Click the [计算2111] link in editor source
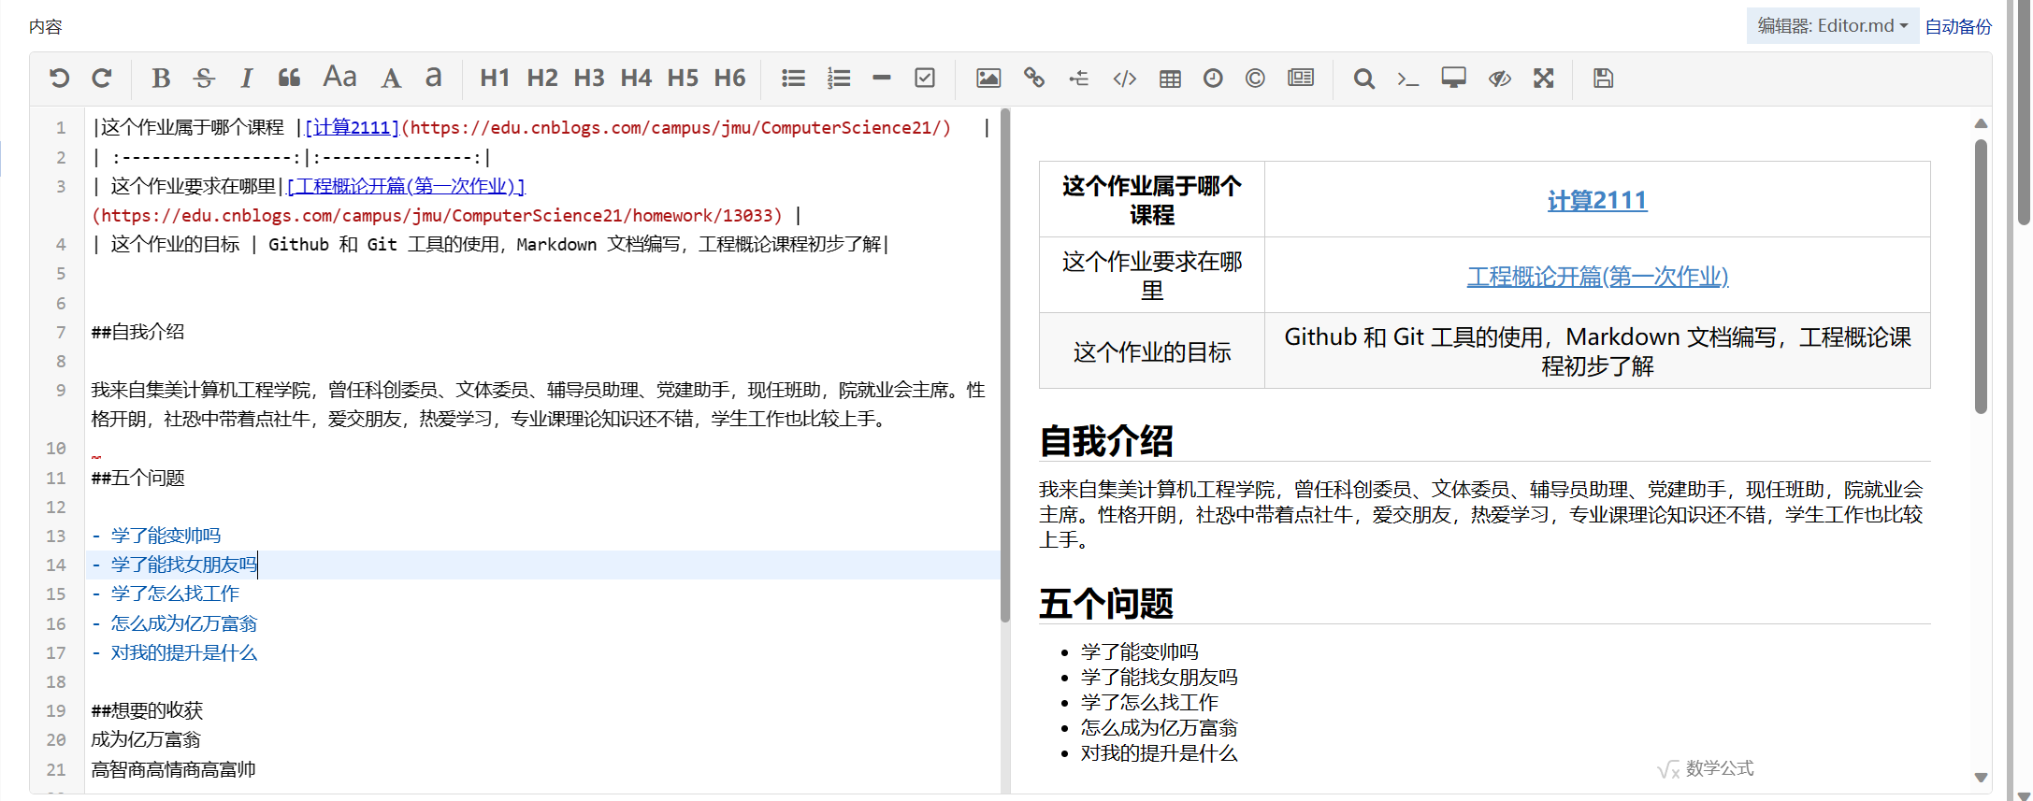This screenshot has height=801, width=2033. pos(352,127)
